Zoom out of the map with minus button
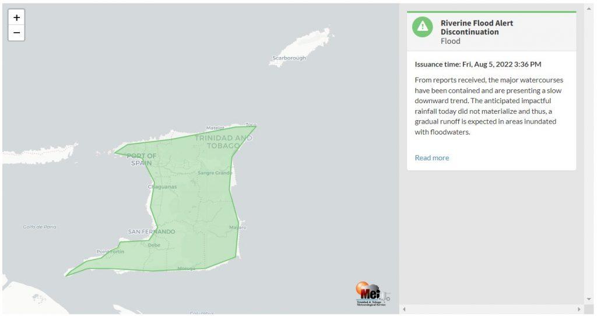The height and width of the screenshot is (316, 597). (16, 33)
